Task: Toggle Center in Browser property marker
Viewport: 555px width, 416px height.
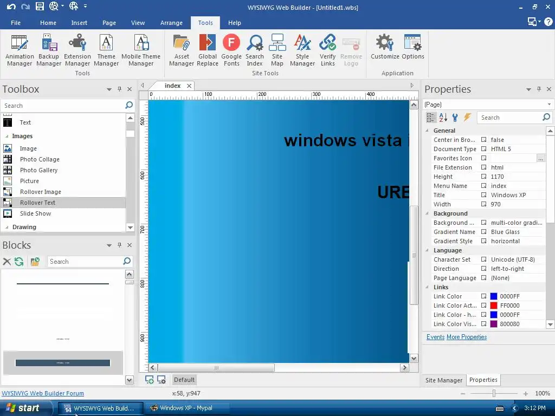Action: click(483, 140)
